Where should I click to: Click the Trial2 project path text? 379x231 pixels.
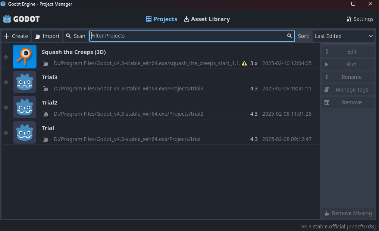pyautogui.click(x=128, y=114)
